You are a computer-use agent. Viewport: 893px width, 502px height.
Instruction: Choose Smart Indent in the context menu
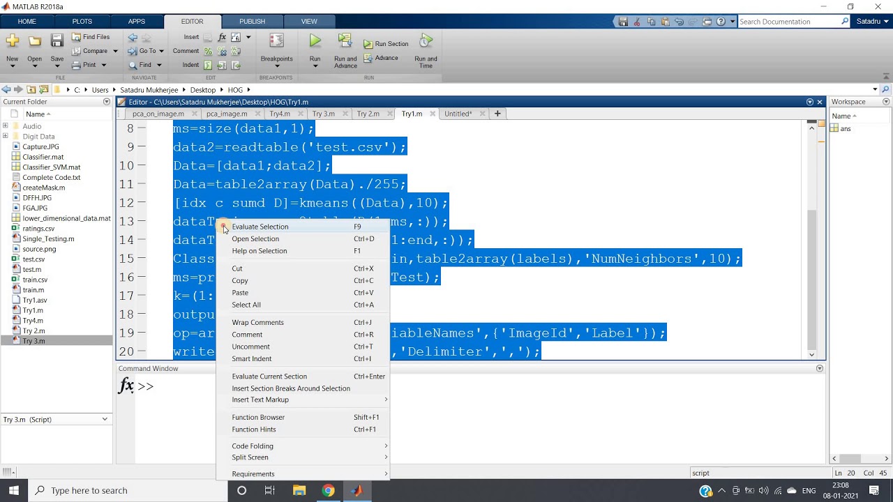(302, 358)
